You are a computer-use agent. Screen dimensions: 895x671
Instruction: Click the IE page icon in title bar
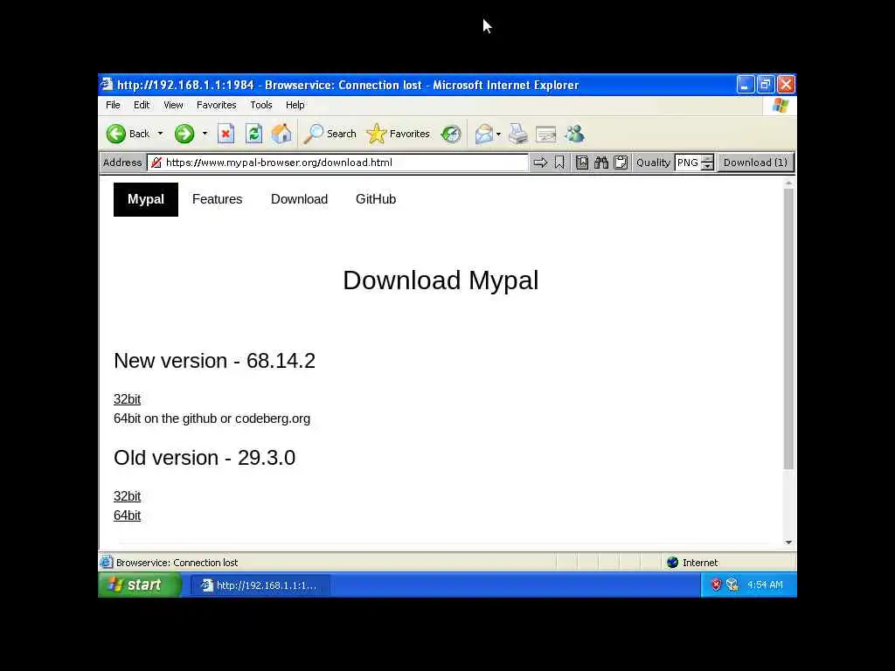(106, 85)
